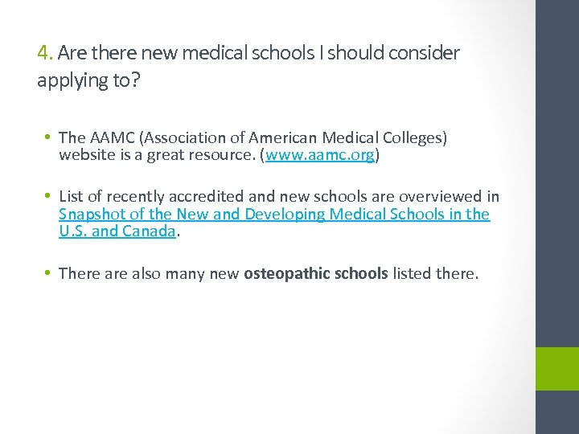This screenshot has width=579, height=434.
Task: Click the green accent block on the right
Action: [x=557, y=369]
